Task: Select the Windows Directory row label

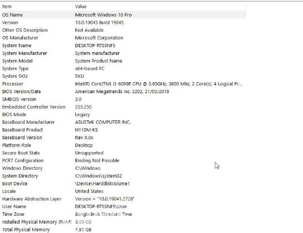Action: [22, 168]
